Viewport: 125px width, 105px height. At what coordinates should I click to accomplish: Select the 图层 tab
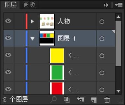click(11, 5)
